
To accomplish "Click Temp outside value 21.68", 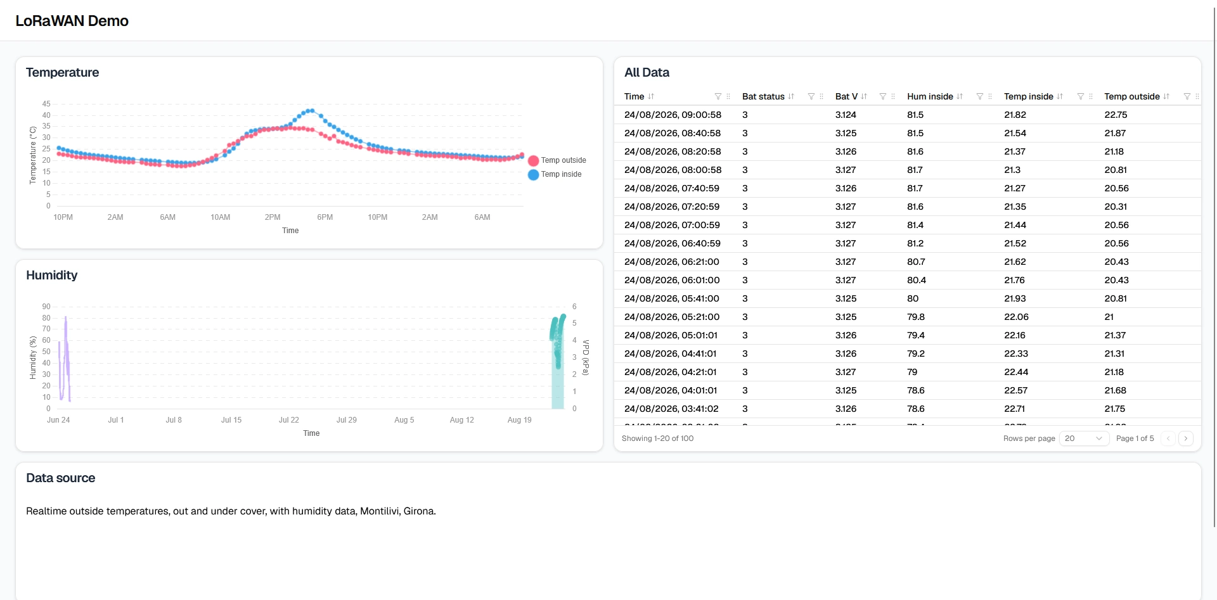I will tap(1115, 390).
